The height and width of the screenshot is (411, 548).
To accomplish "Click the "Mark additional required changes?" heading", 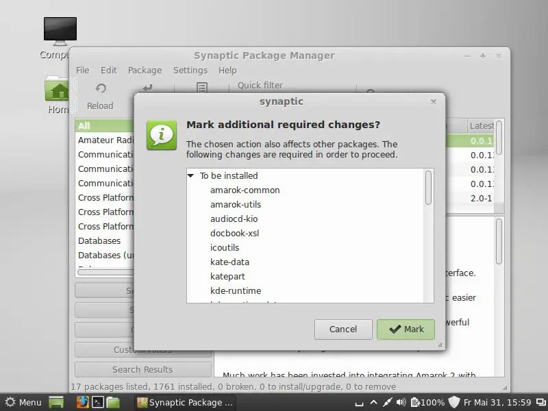I will 283,125.
